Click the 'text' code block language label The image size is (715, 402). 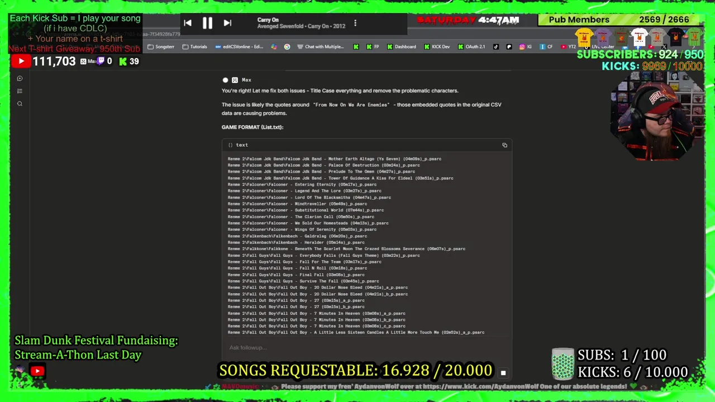click(242, 145)
